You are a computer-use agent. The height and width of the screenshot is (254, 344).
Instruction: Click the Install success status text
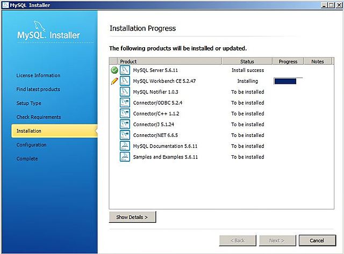pyautogui.click(x=248, y=70)
